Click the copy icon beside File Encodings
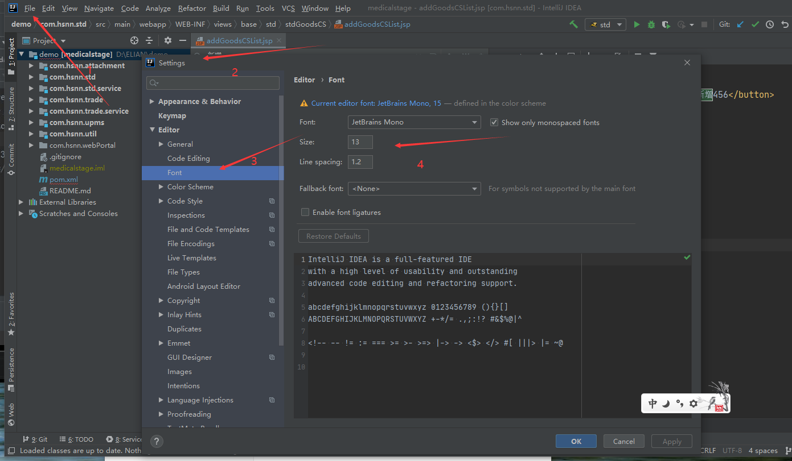This screenshot has height=461, width=792. click(x=272, y=244)
